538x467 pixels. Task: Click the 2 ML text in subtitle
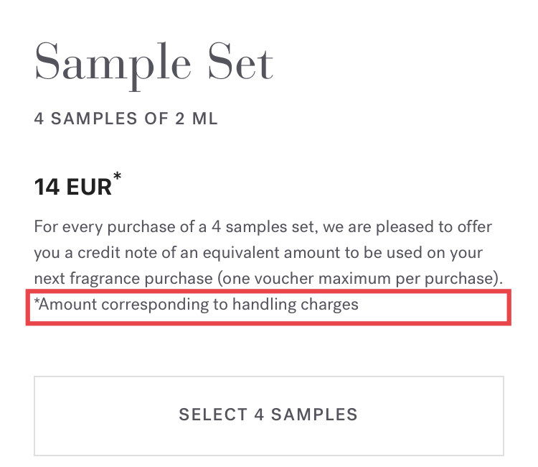pyautogui.click(x=197, y=119)
